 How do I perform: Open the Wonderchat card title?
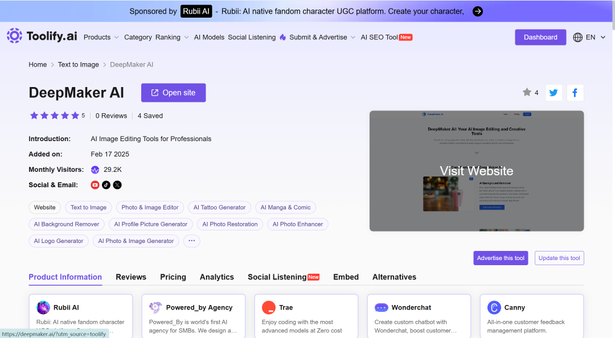coord(411,308)
